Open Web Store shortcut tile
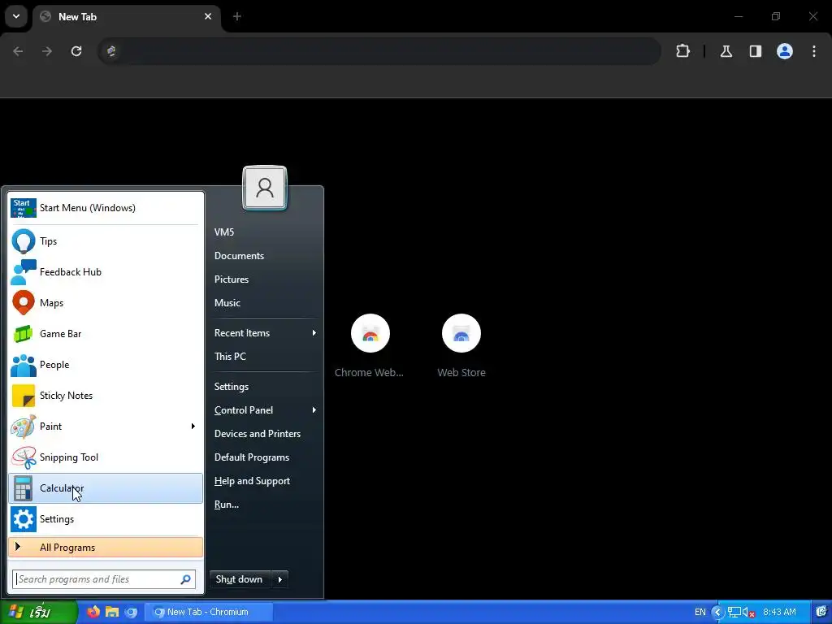The width and height of the screenshot is (832, 624). point(461,345)
